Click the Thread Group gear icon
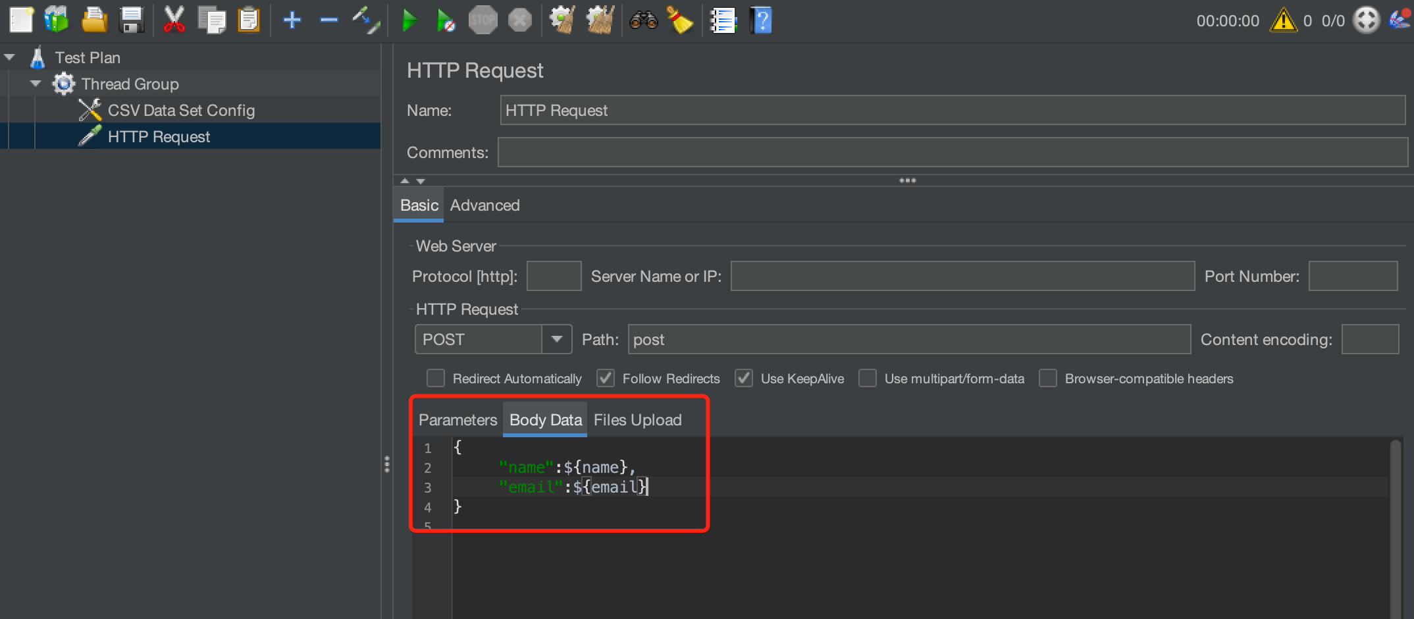 point(63,84)
